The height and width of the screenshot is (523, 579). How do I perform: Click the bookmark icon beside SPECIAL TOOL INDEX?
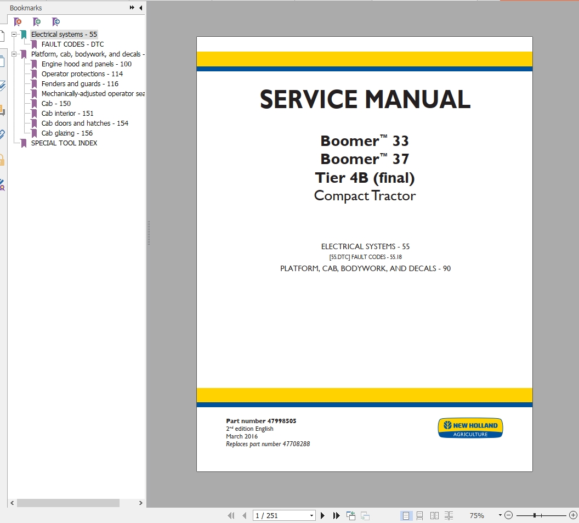click(x=24, y=143)
